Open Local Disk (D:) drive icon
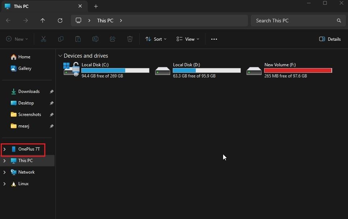The image size is (348, 219). click(x=162, y=71)
